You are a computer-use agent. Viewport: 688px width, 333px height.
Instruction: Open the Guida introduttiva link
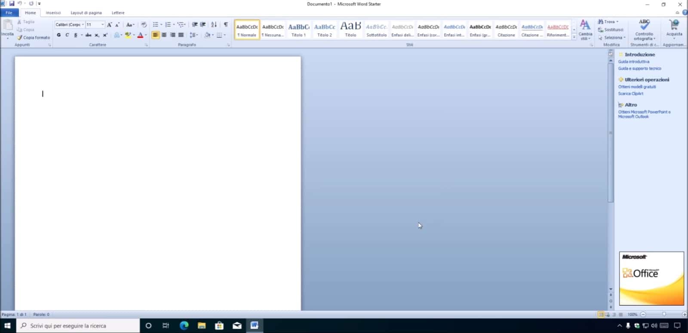(633, 62)
